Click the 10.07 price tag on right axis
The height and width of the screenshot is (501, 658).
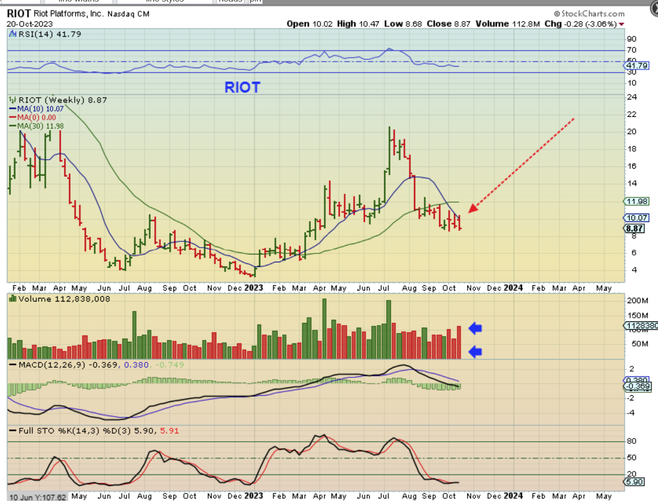pos(637,218)
